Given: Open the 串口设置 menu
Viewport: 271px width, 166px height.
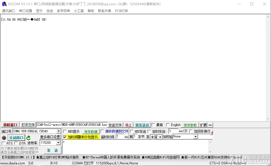Looking at the screenshot, I should pyautogui.click(x=26, y=11).
